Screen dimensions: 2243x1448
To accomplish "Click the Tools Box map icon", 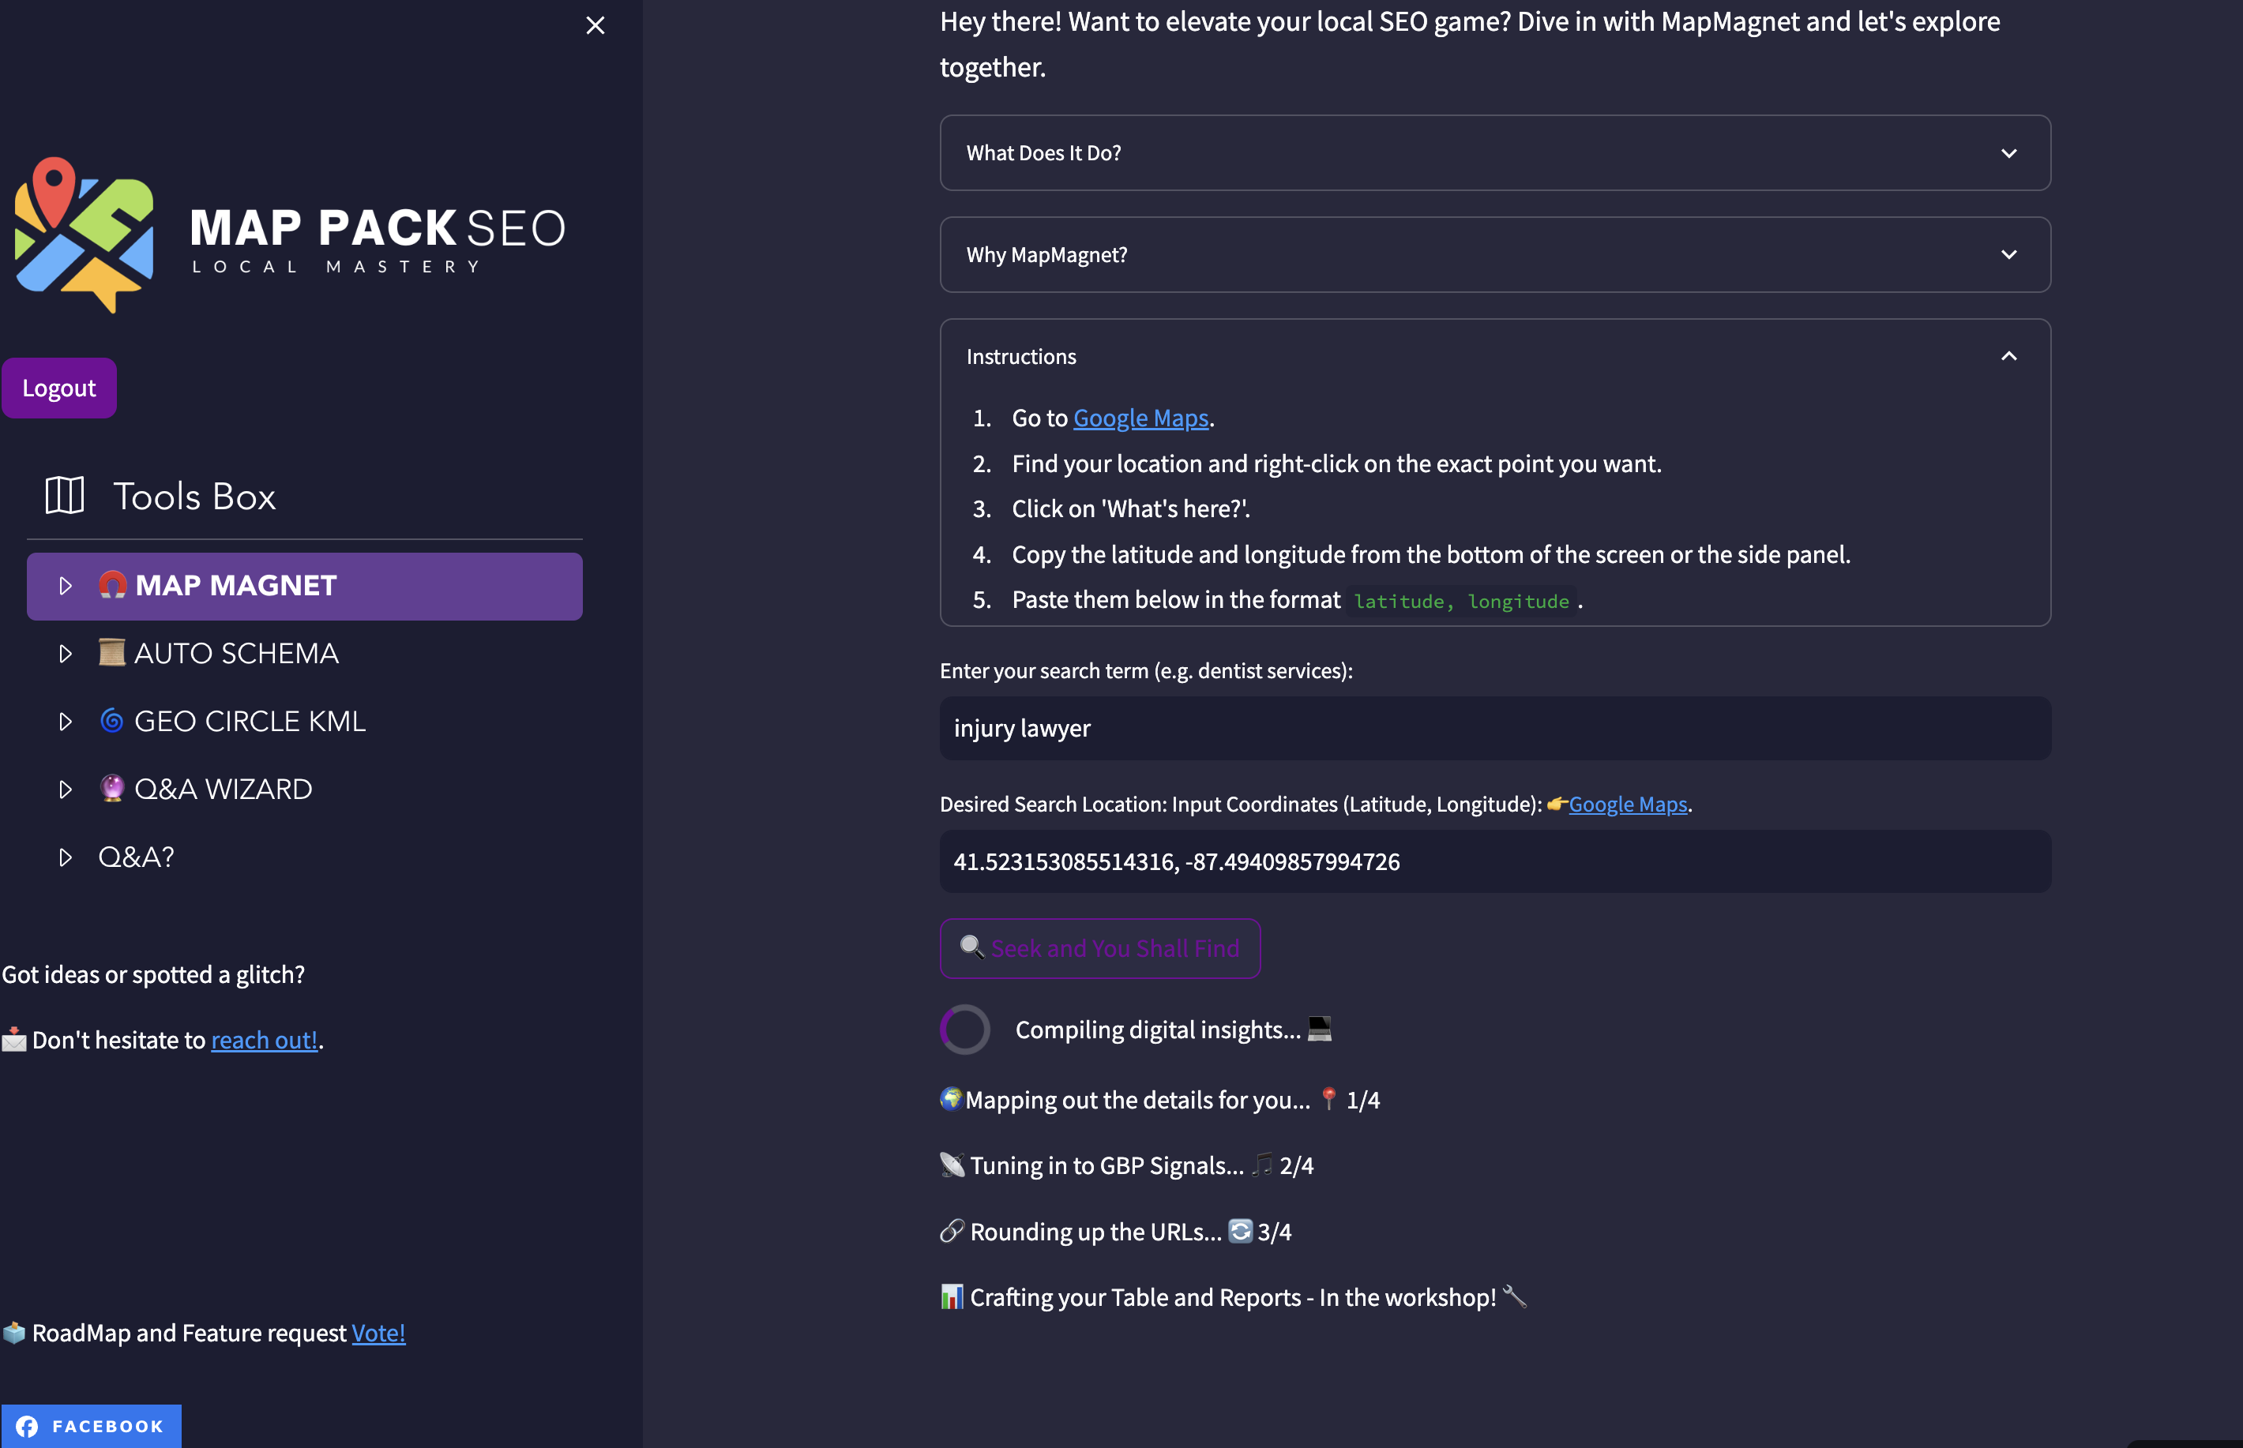I will tap(65, 496).
